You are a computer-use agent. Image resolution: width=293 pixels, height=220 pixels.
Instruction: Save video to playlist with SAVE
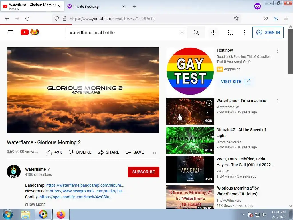click(135, 152)
